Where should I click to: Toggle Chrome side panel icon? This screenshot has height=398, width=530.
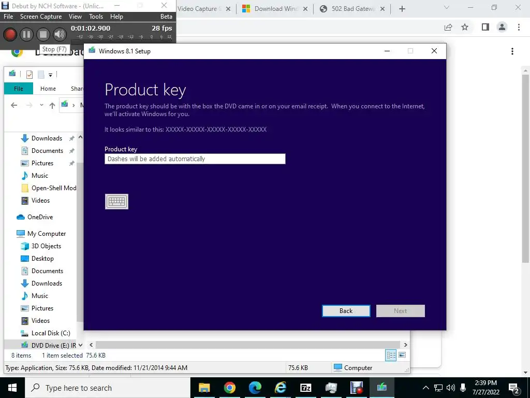[485, 27]
